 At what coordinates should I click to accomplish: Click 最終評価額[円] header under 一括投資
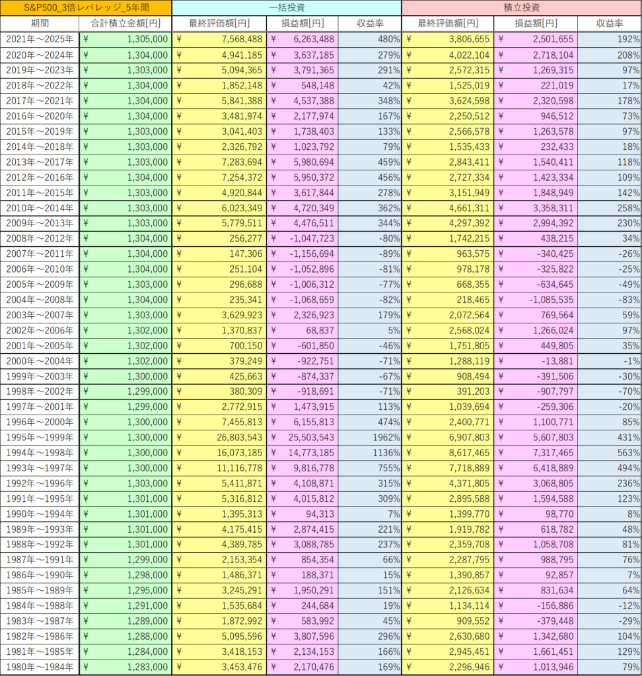pos(219,23)
